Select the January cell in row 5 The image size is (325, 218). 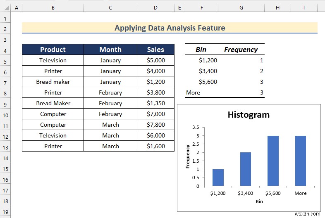[110, 60]
